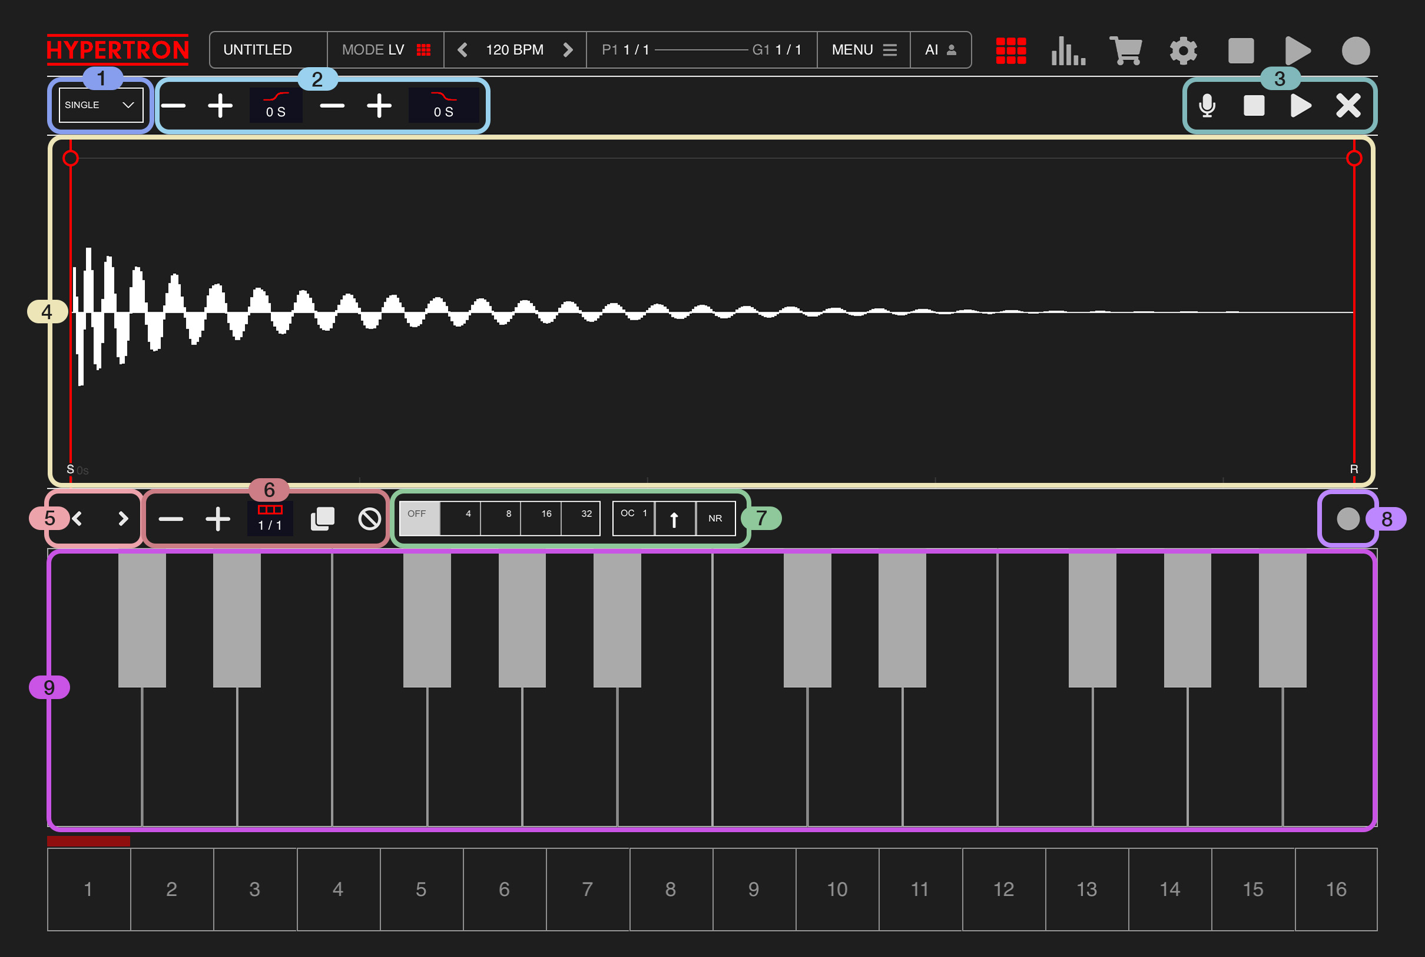Toggle the NR button
Image resolution: width=1425 pixels, height=957 pixels.
(x=715, y=518)
